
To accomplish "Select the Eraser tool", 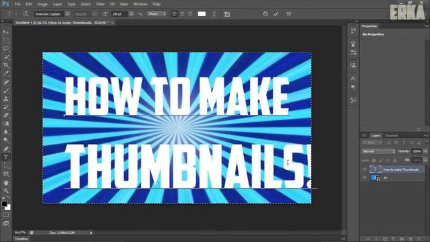I will click(6, 115).
